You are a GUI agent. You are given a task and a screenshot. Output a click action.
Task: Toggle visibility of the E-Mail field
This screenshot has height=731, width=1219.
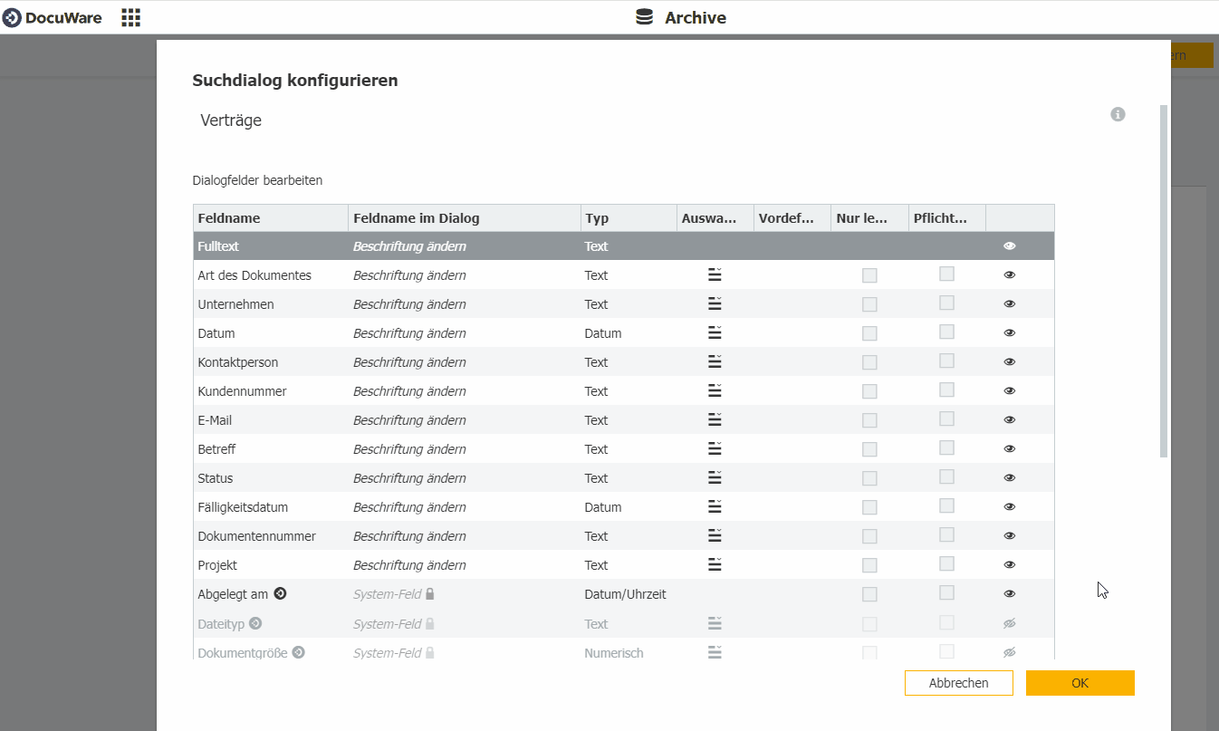[x=1010, y=420]
